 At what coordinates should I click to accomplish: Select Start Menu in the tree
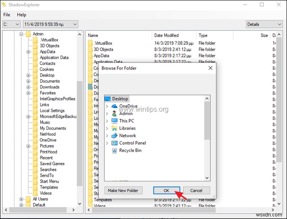(50, 181)
